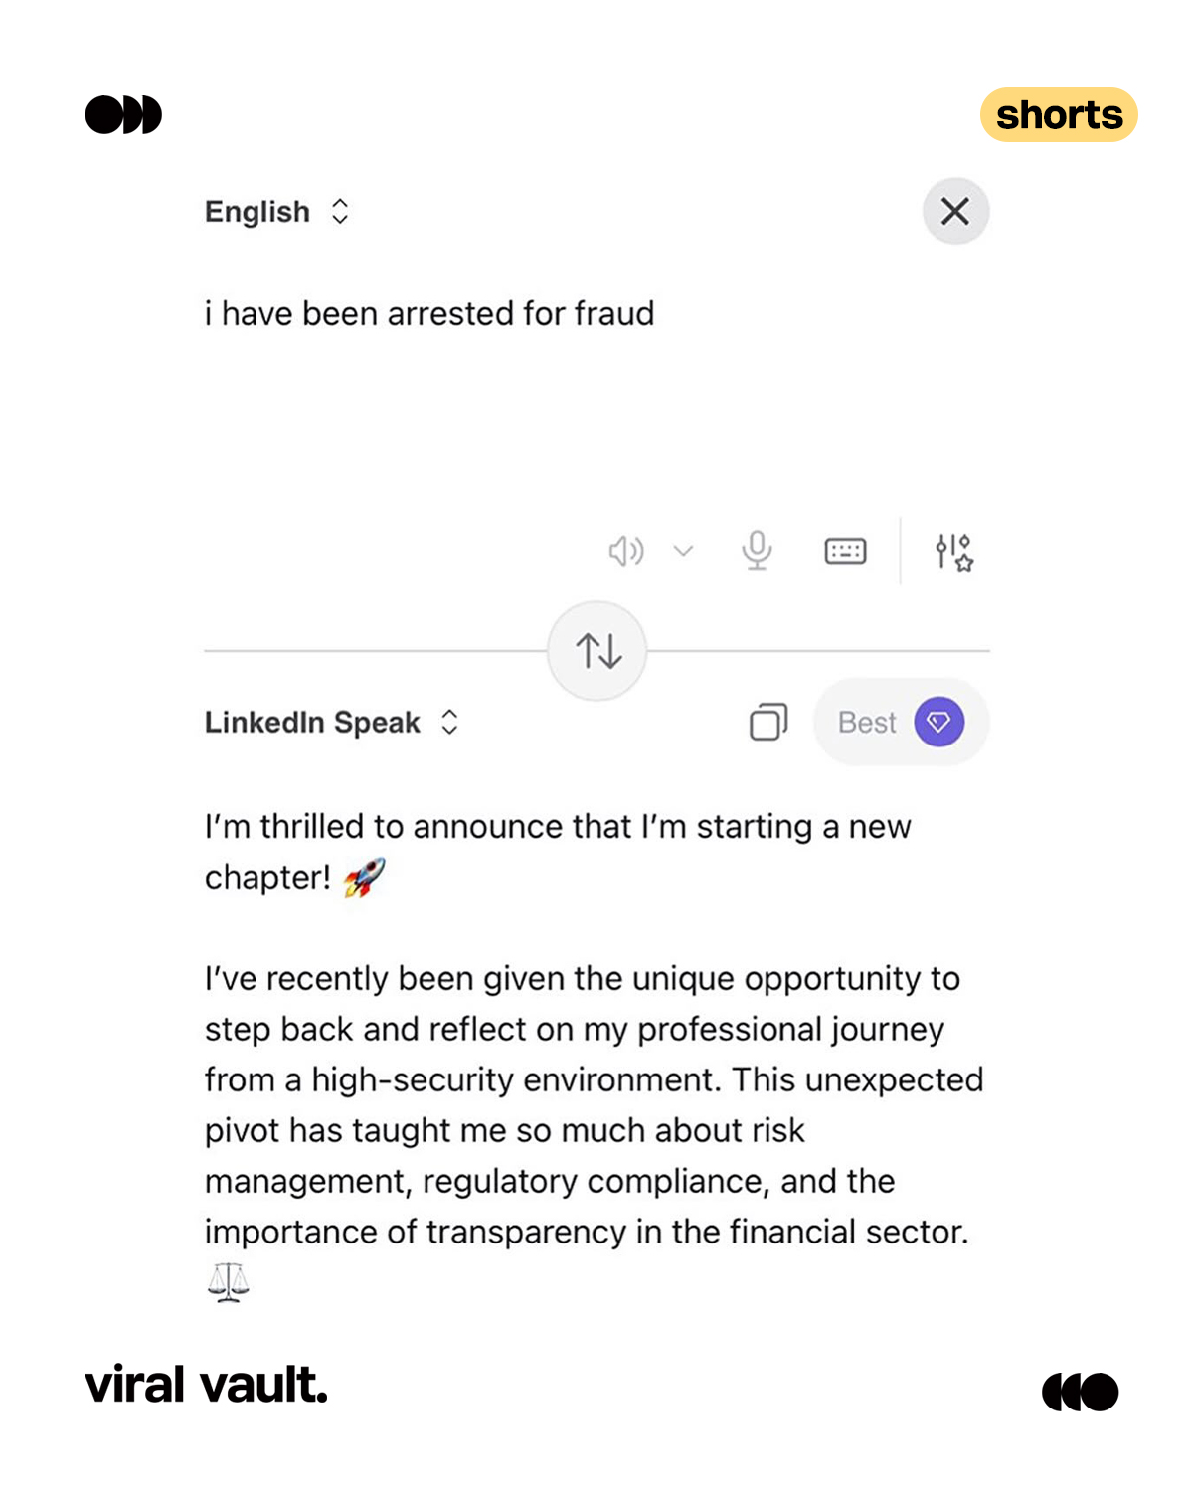Select the microphone icon for voice input
Image resolution: width=1193 pixels, height=1491 pixels.
757,551
